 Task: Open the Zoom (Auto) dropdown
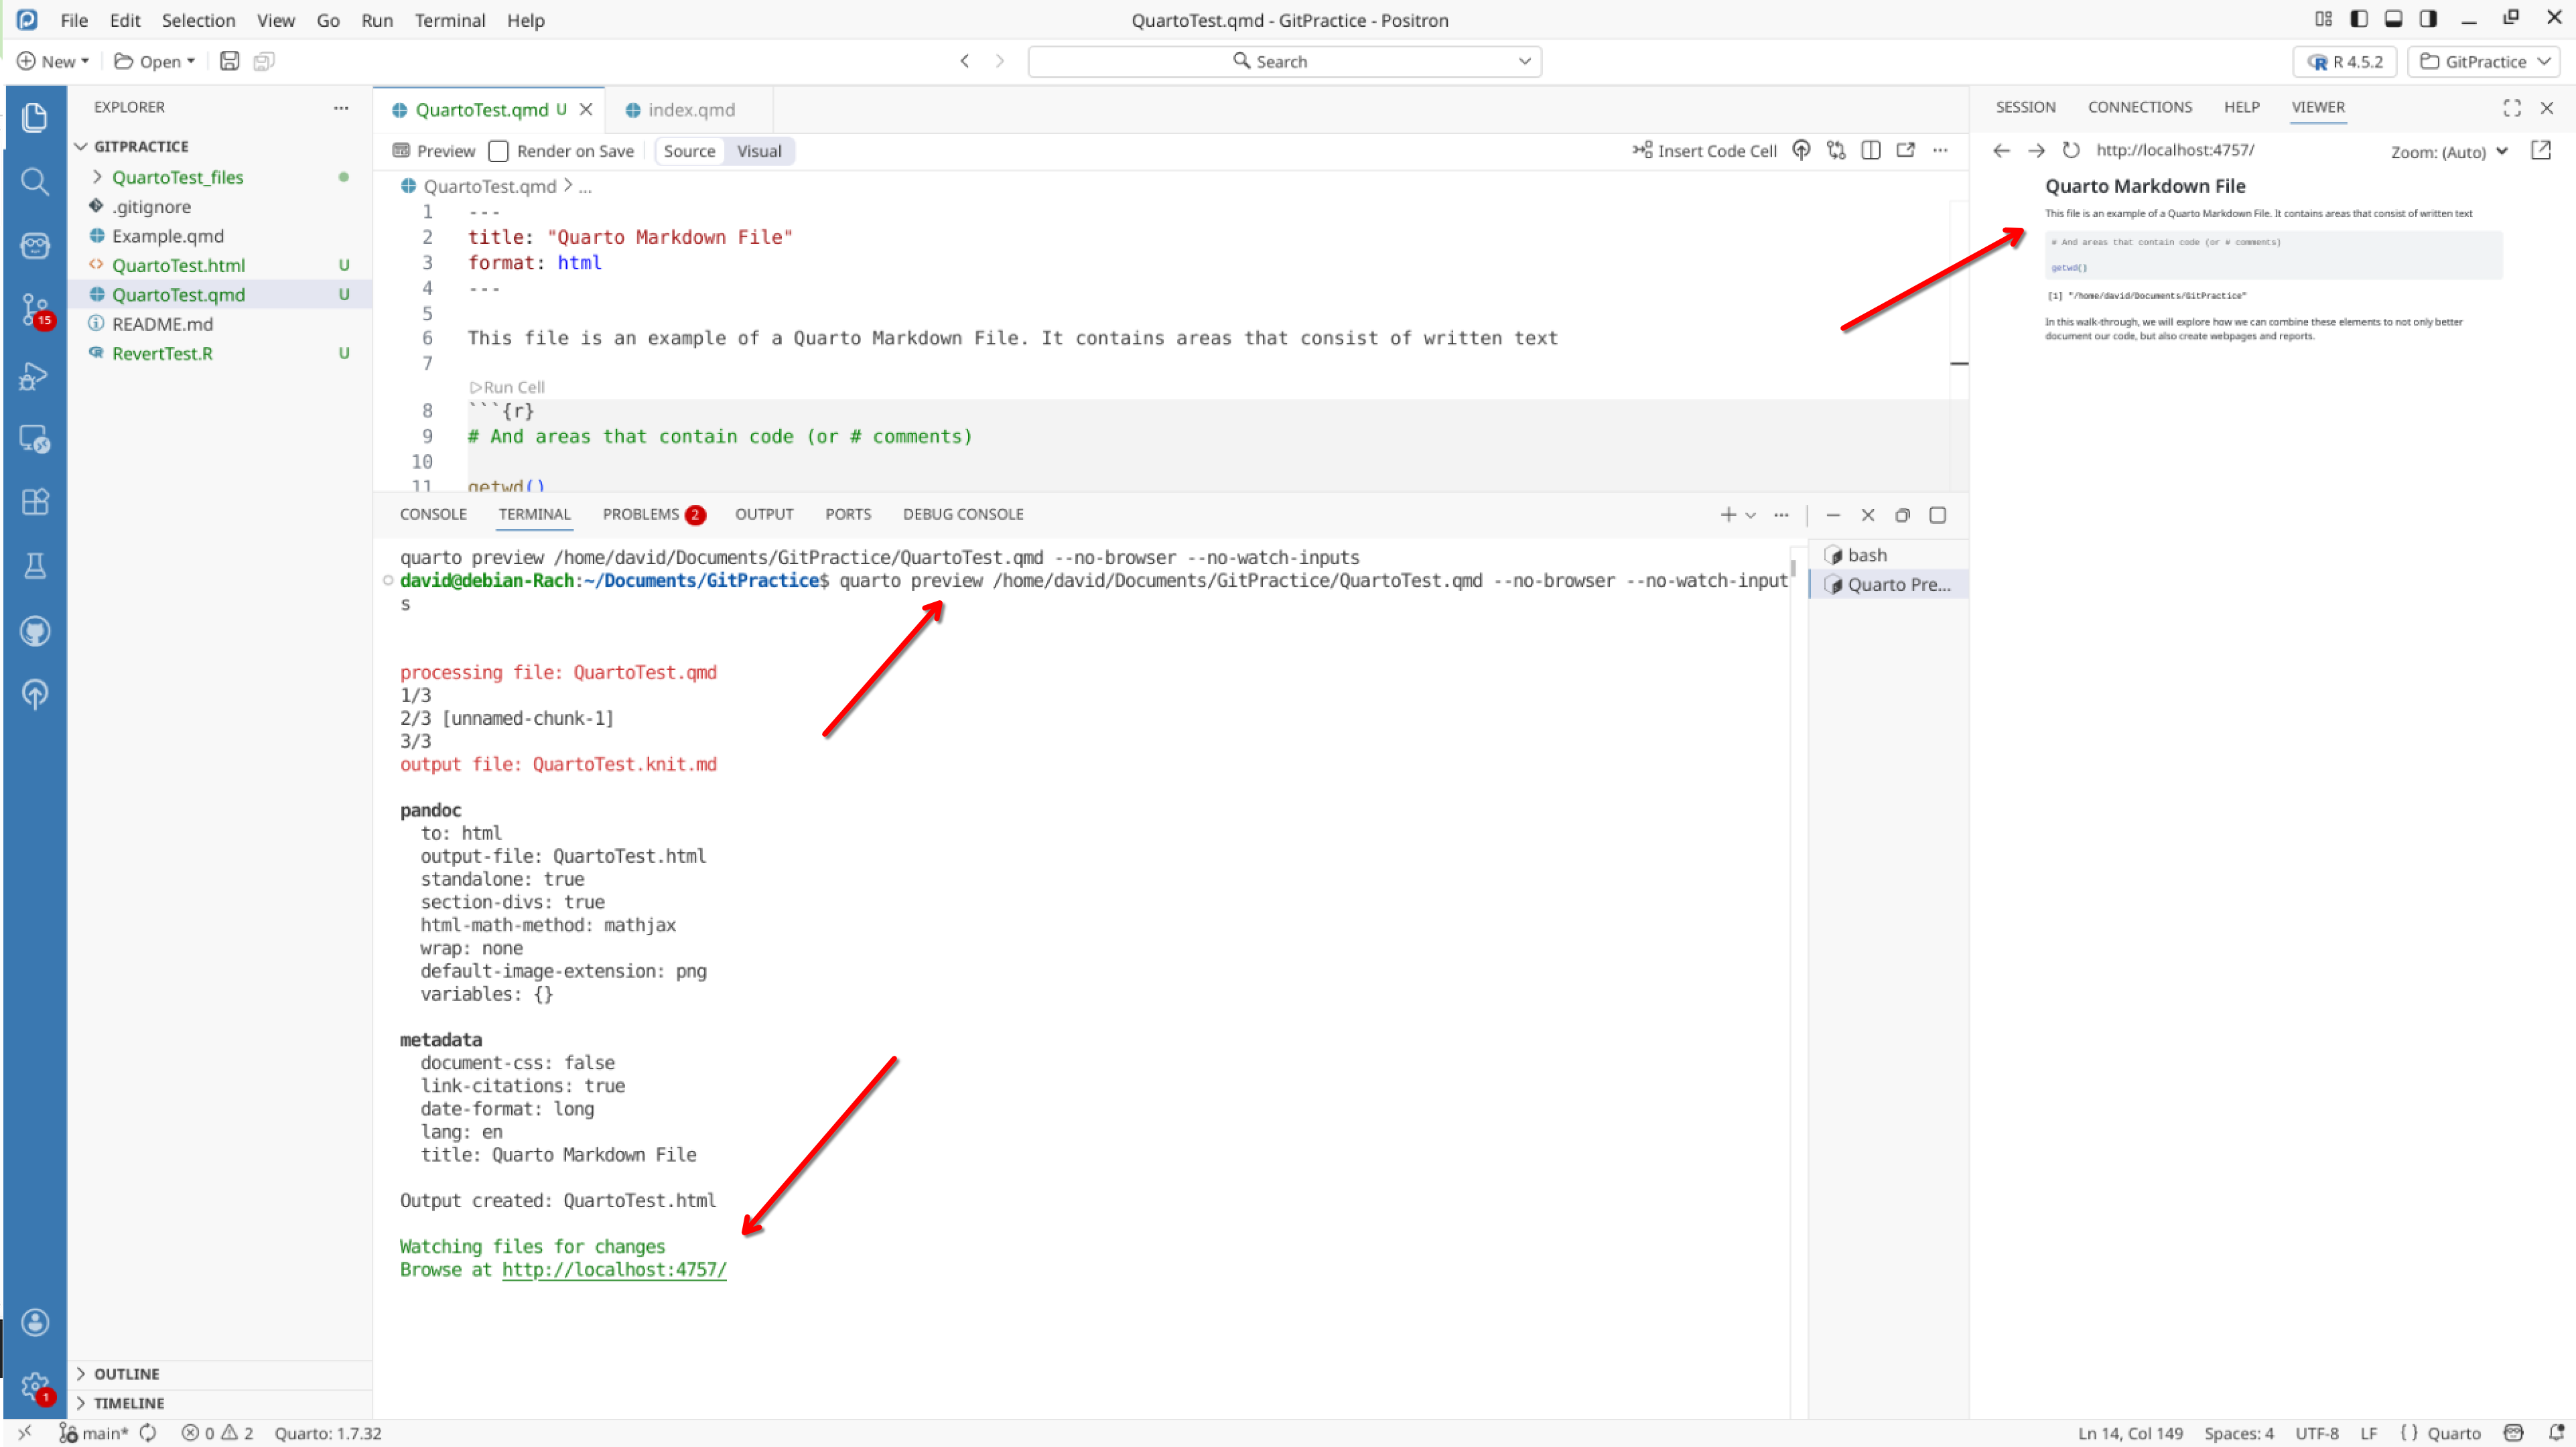(x=2448, y=152)
